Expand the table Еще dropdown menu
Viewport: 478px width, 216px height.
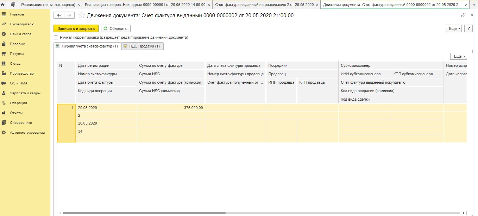point(458,56)
